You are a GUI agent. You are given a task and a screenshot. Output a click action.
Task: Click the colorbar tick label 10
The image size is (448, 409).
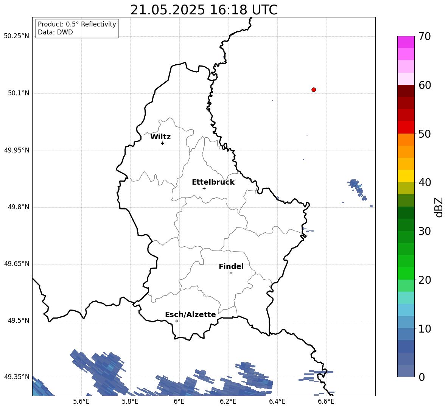pyautogui.click(x=425, y=329)
